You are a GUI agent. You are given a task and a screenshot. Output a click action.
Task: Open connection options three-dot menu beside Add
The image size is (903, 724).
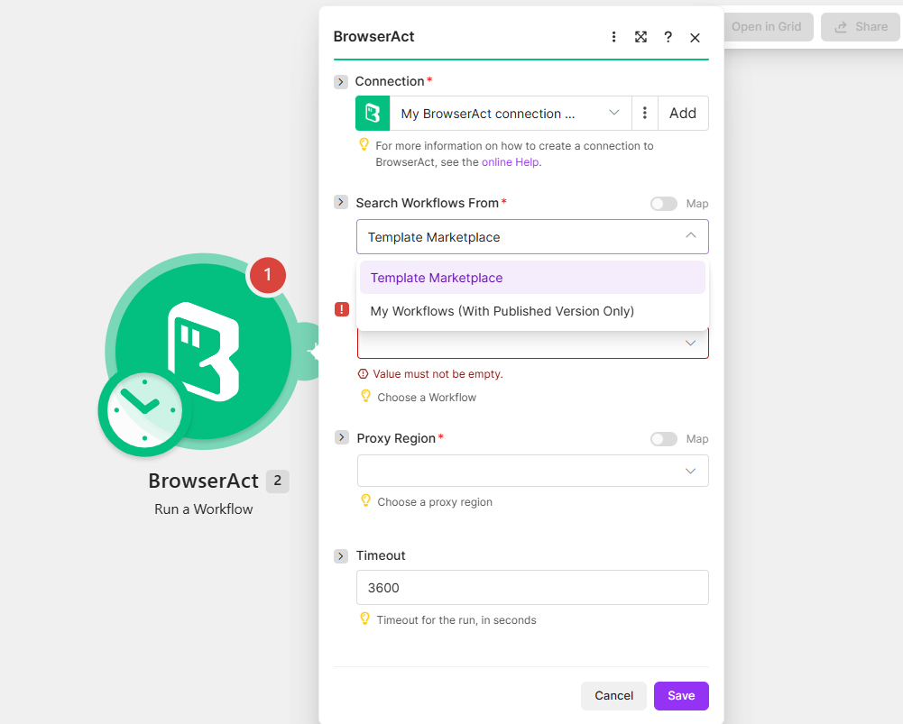(x=644, y=114)
